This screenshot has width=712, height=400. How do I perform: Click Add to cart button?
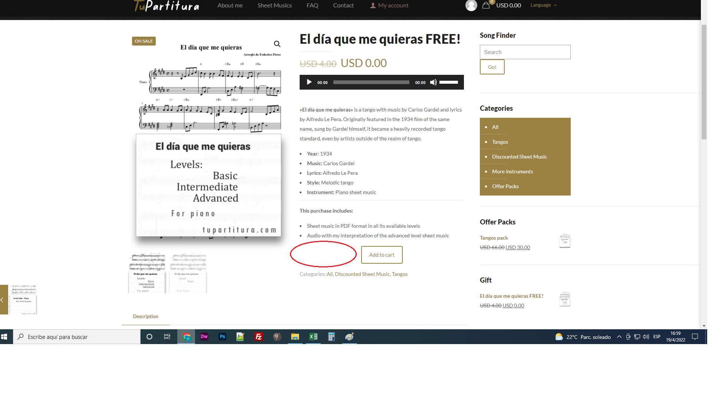click(x=382, y=254)
